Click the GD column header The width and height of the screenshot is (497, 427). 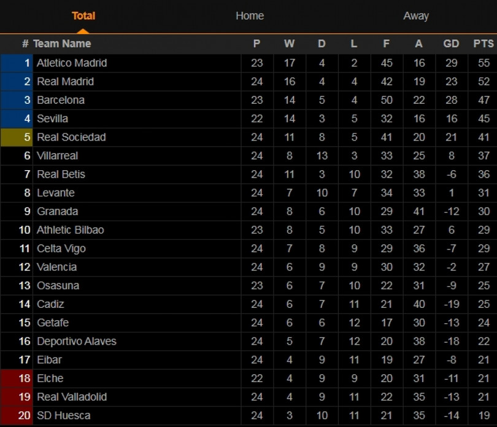(451, 44)
